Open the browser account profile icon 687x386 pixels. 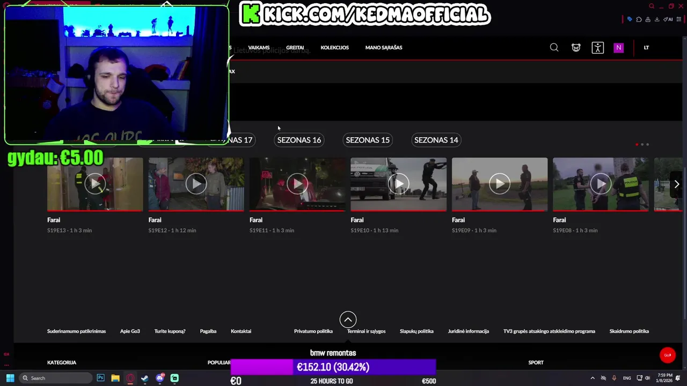click(648, 19)
